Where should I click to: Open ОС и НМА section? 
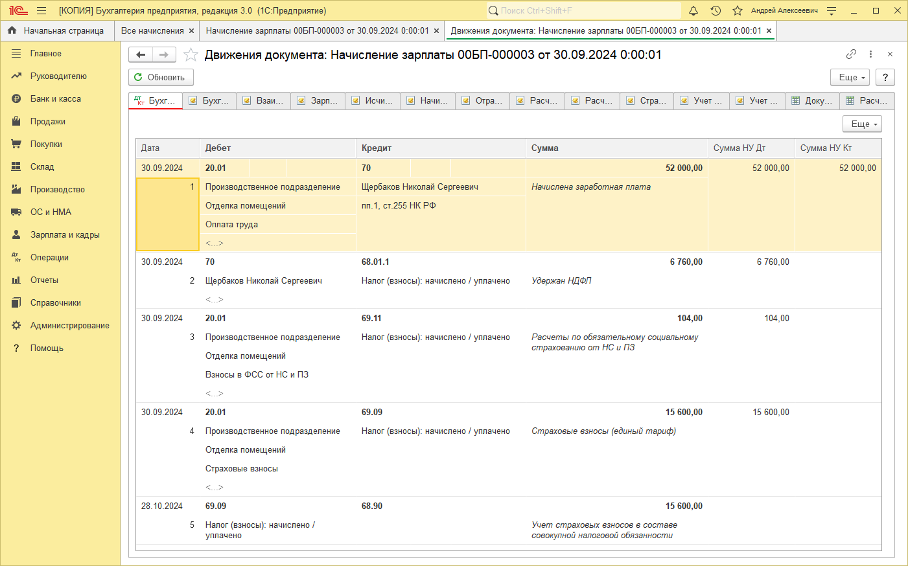[x=60, y=212]
